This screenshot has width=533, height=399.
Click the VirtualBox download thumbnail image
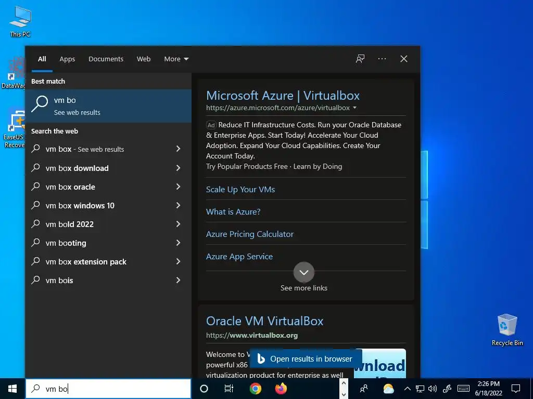379,363
